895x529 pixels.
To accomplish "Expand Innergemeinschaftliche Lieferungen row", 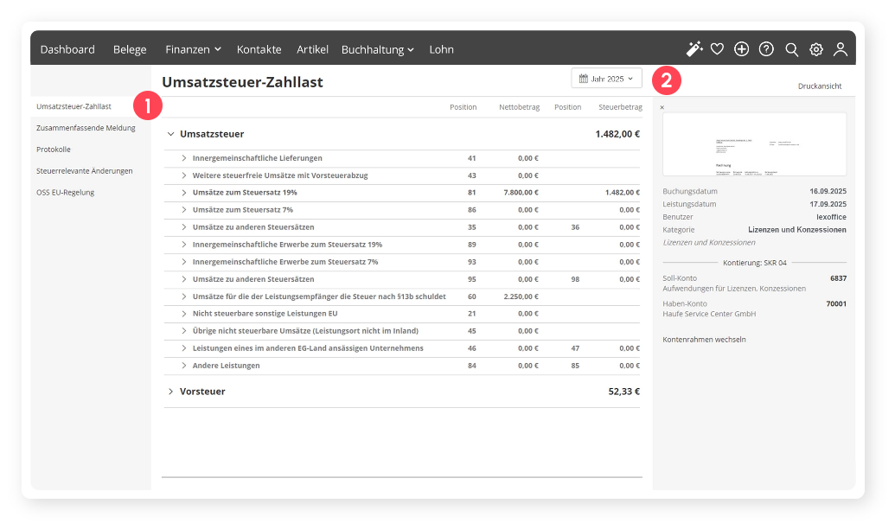I will pyautogui.click(x=184, y=158).
